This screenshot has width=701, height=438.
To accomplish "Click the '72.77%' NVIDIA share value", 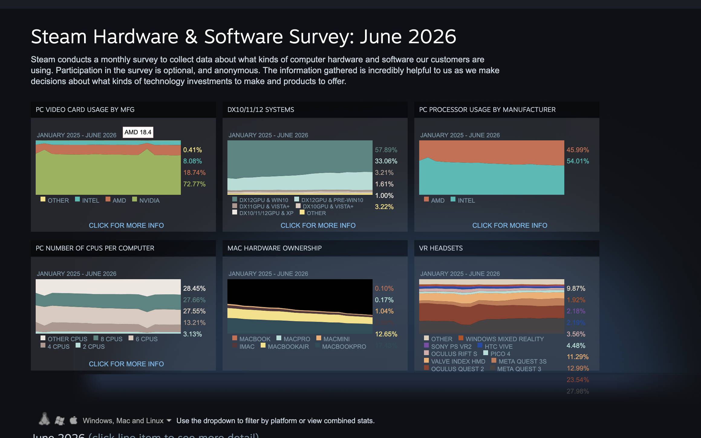I will pos(194,184).
